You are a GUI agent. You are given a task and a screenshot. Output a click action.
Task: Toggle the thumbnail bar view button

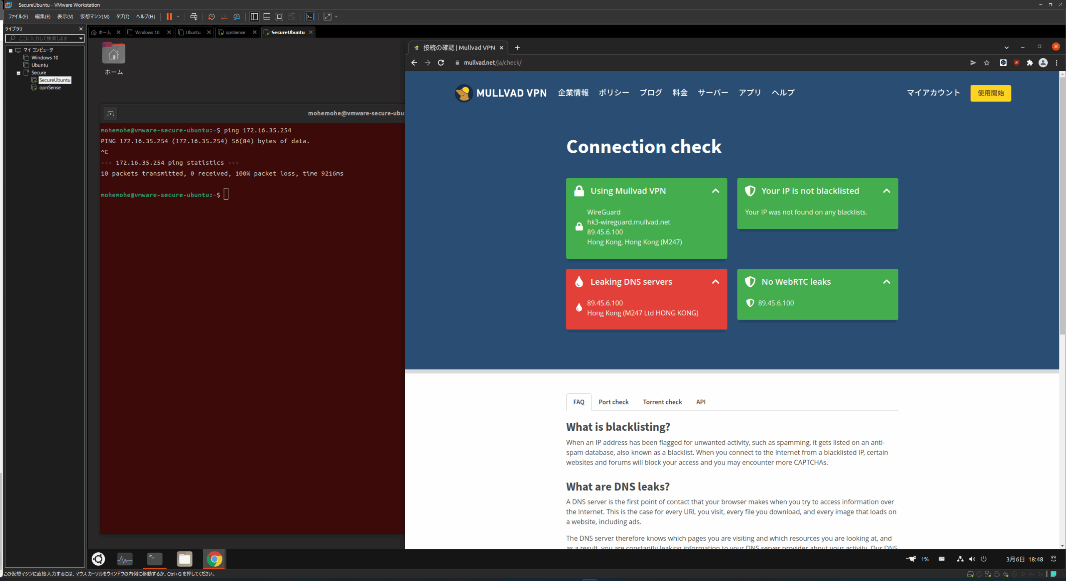(x=267, y=17)
